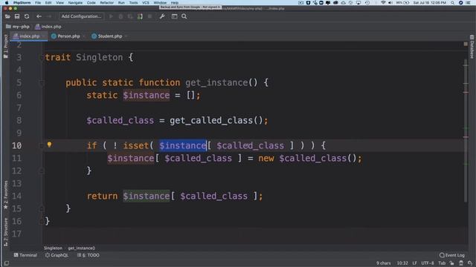This screenshot has height=267, width=476.
Task: Click the project structure window icon
Action: [x=174, y=16]
